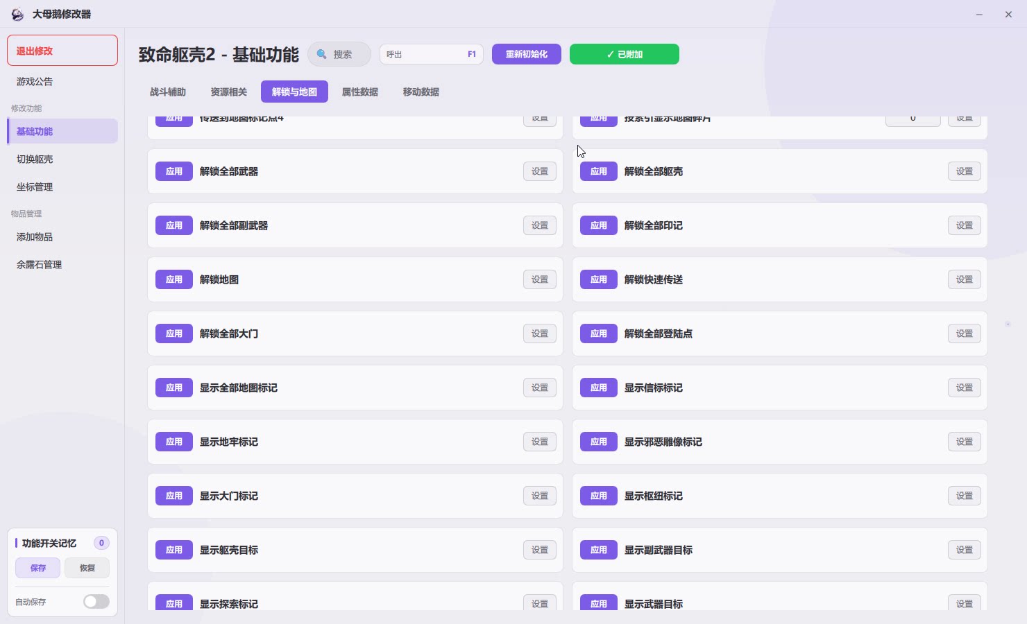Image resolution: width=1027 pixels, height=624 pixels.
Task: Click the search magnifier icon
Action: coord(321,54)
